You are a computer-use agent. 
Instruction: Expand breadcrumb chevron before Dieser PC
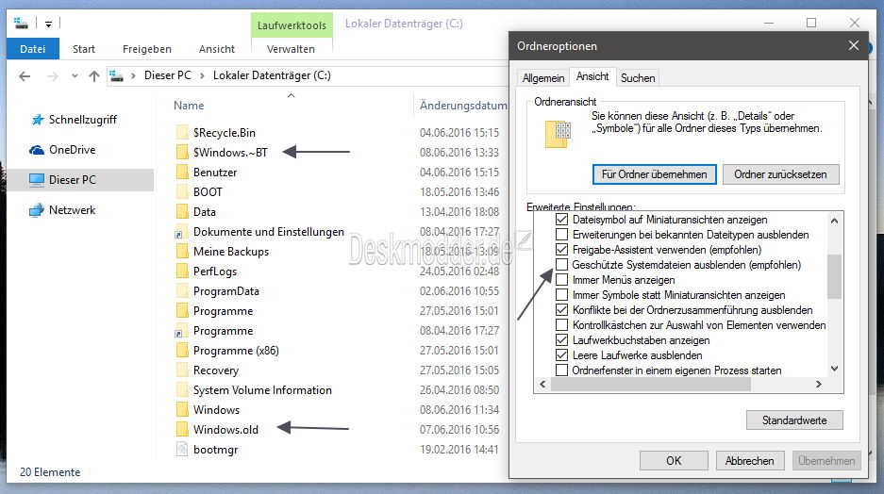(133, 76)
